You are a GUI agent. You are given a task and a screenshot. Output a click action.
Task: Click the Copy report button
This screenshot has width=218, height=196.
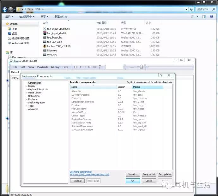pos(149,174)
